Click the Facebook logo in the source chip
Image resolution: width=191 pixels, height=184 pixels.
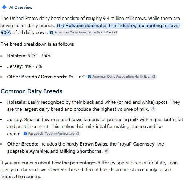25,134
